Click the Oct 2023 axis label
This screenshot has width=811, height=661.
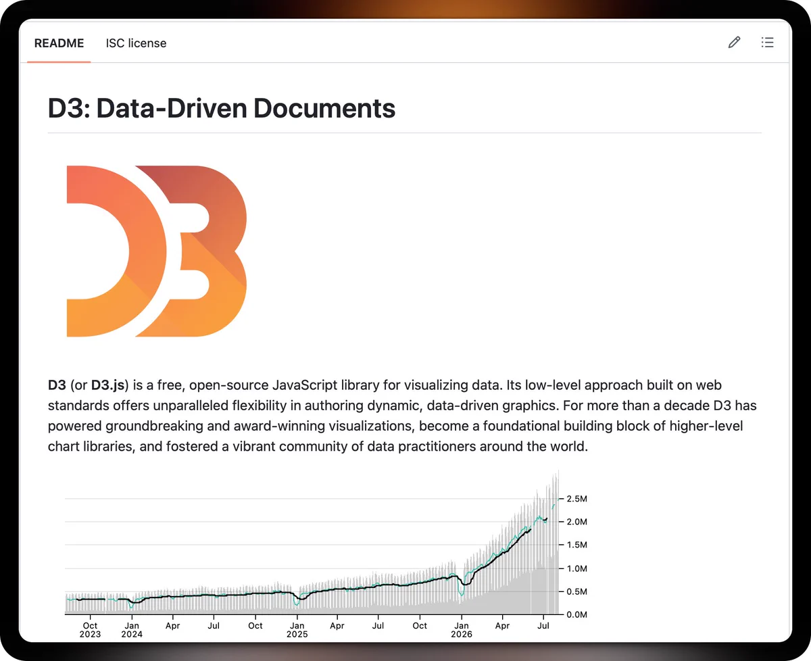click(90, 630)
